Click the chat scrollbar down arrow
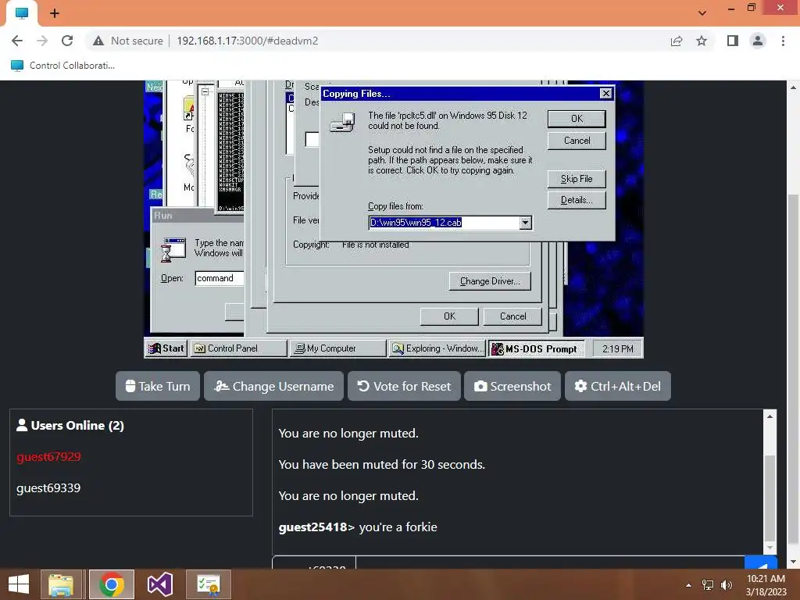The height and width of the screenshot is (600, 800). point(770,548)
